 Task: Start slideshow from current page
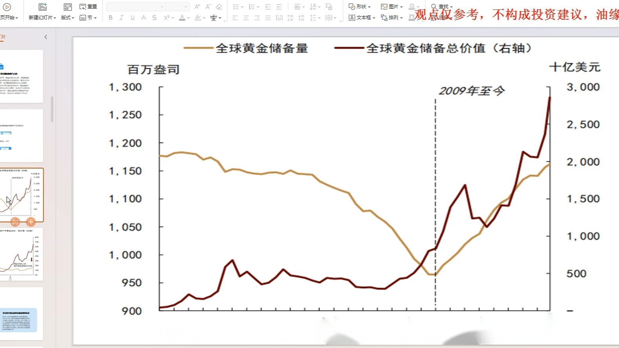point(7,7)
